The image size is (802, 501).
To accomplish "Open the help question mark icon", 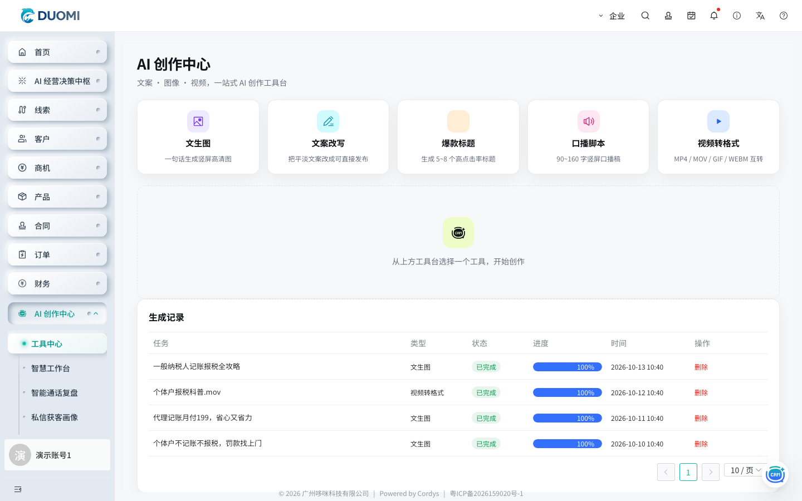I will pyautogui.click(x=784, y=16).
